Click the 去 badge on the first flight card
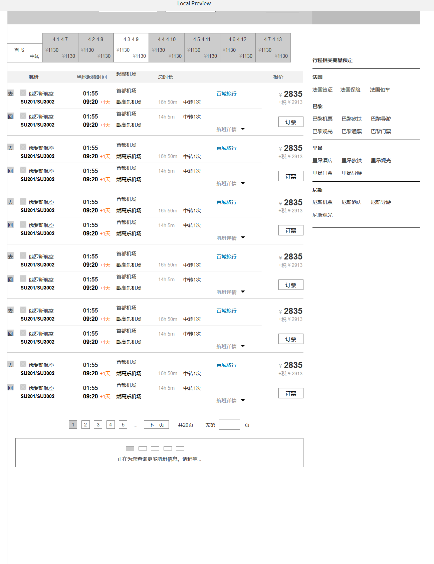 coord(11,93)
